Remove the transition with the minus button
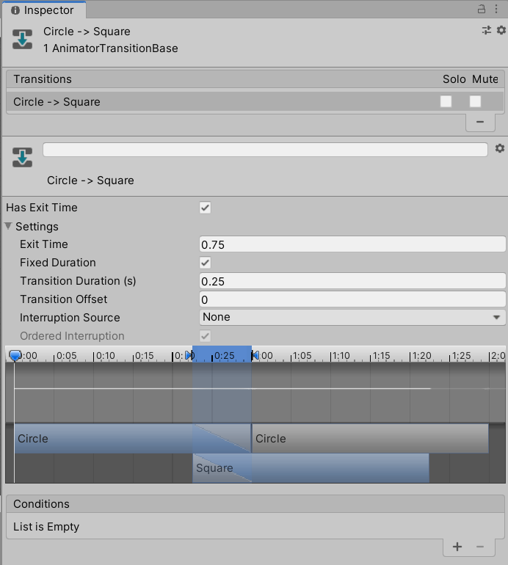Image resolution: width=508 pixels, height=565 pixels. (480, 122)
